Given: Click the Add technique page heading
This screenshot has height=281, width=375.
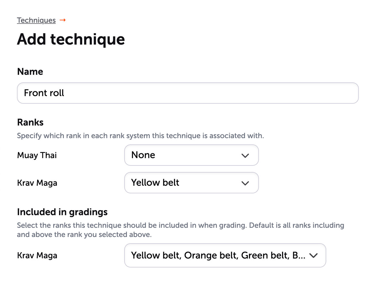Looking at the screenshot, I should pos(71,39).
